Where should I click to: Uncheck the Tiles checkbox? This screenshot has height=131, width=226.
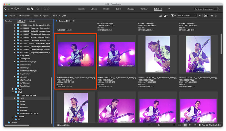199,125
